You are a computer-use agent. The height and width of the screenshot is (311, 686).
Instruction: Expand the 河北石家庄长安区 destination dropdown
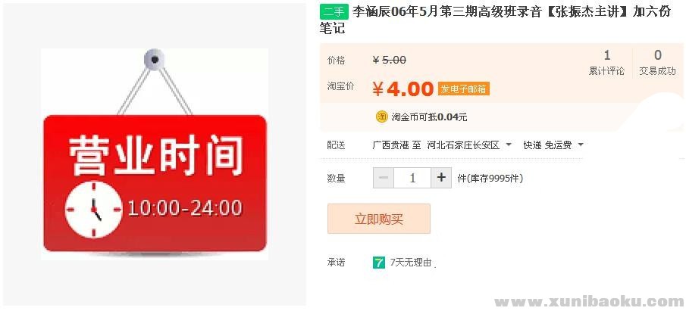(509, 145)
